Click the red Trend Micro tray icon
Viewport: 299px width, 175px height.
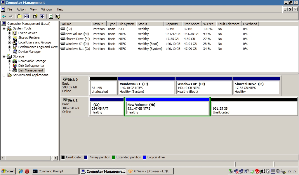tap(257, 171)
